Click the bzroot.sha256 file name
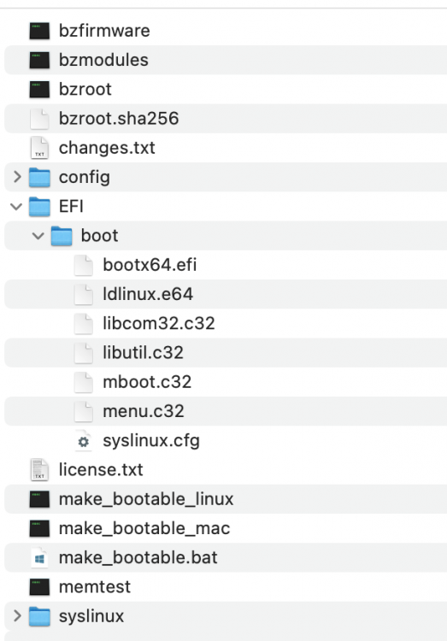The height and width of the screenshot is (641, 447). 119,119
